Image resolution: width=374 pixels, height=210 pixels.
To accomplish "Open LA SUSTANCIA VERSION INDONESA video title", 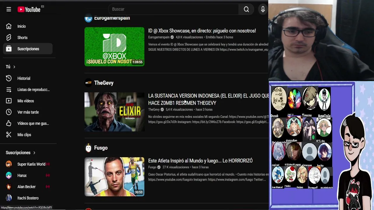I will (208, 99).
